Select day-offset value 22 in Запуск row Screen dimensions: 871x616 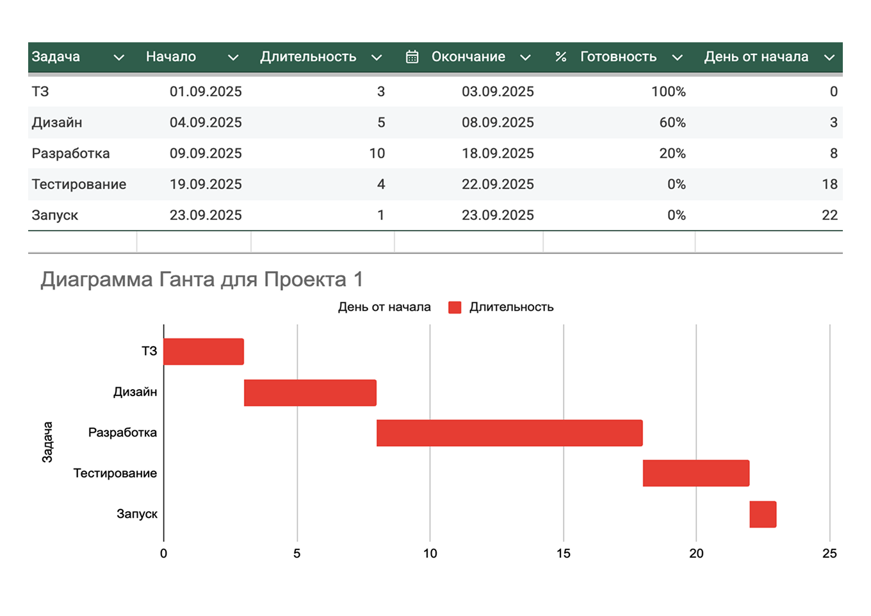830,215
